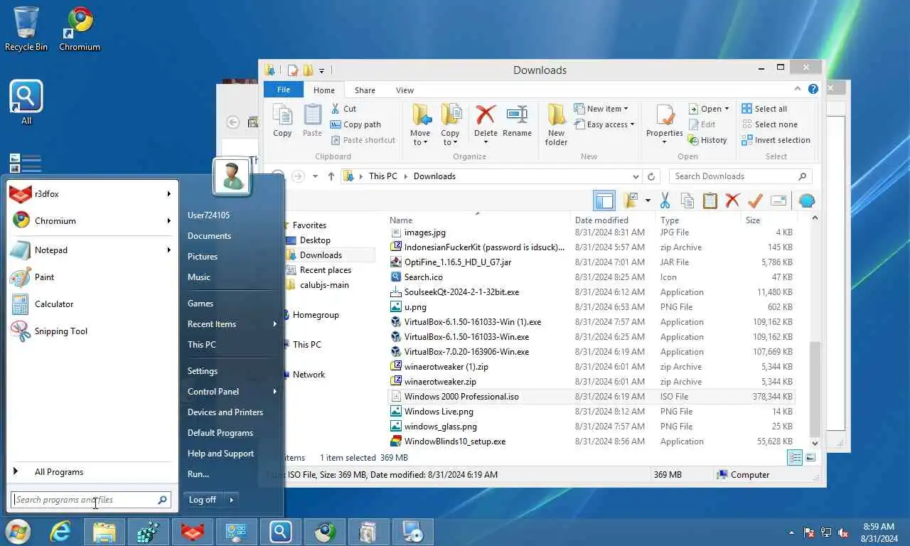The height and width of the screenshot is (546, 910).
Task: Launch Snipping Tool from Start menu
Action: click(x=61, y=331)
